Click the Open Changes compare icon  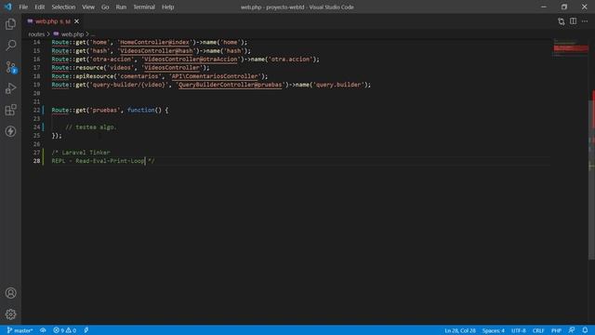click(562, 21)
